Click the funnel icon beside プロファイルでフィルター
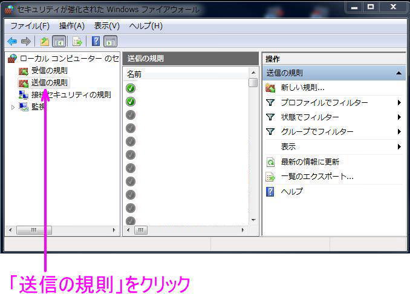Image resolution: width=410 pixels, height=294 pixels. (270, 102)
